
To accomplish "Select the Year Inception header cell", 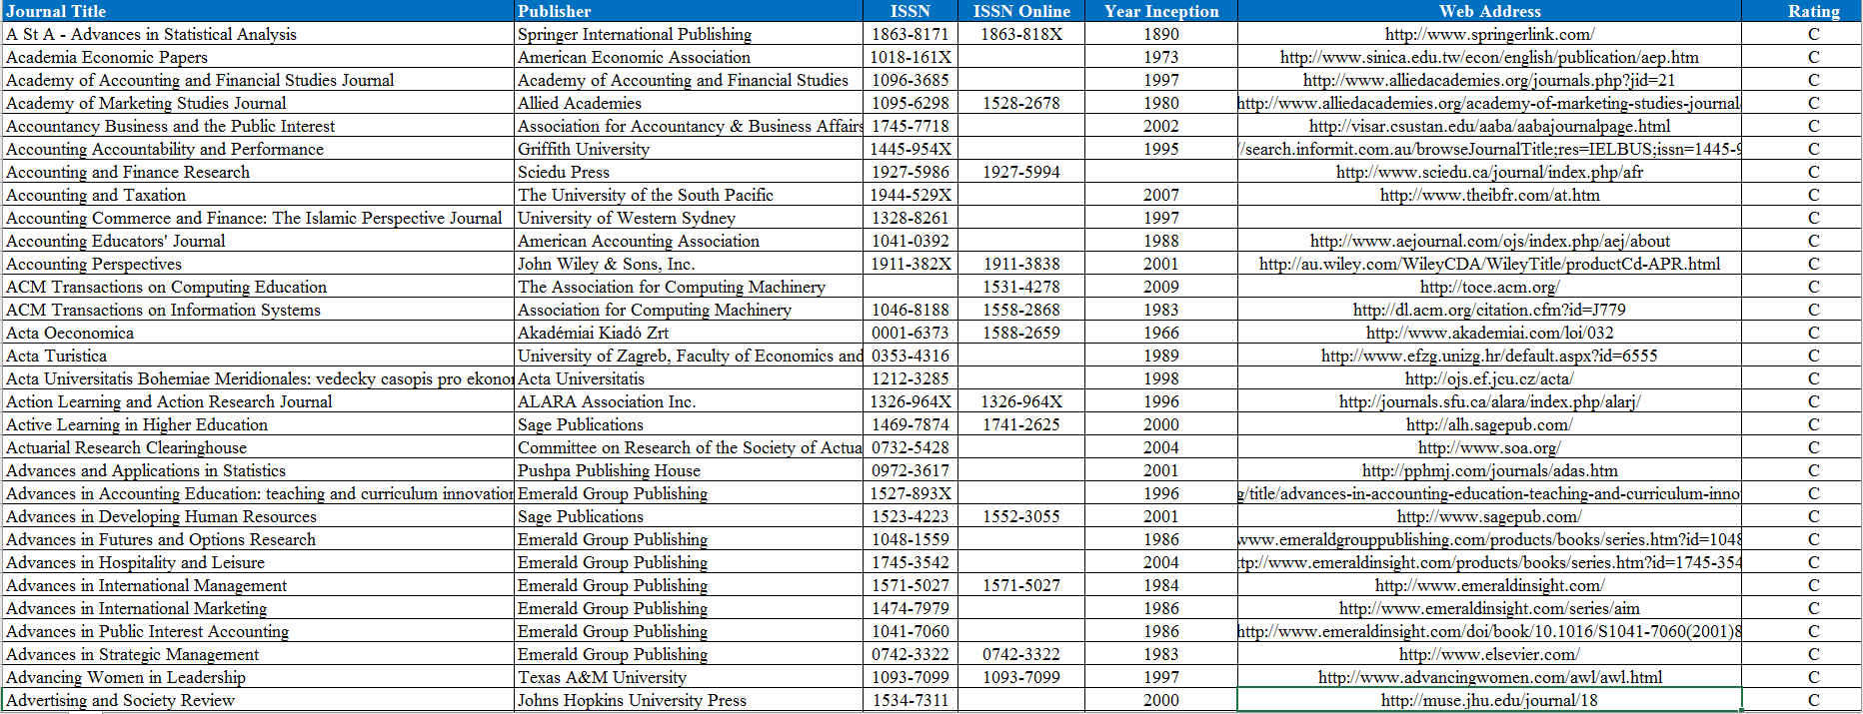I will coord(1161,11).
